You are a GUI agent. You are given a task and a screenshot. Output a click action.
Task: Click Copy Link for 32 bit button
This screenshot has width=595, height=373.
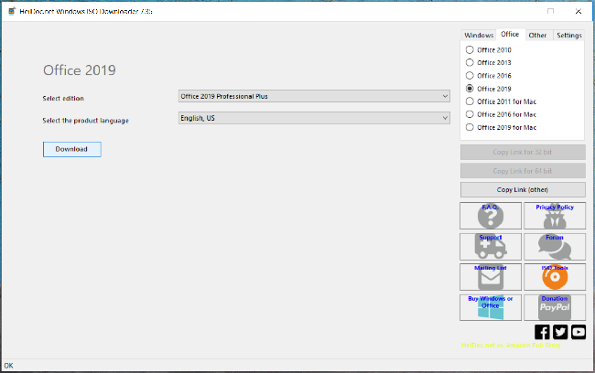[523, 152]
